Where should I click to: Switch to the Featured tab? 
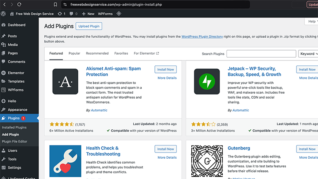click(x=56, y=53)
